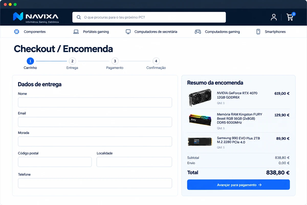Open Samsung 990 EVO Plus 2TB title

click(x=238, y=140)
